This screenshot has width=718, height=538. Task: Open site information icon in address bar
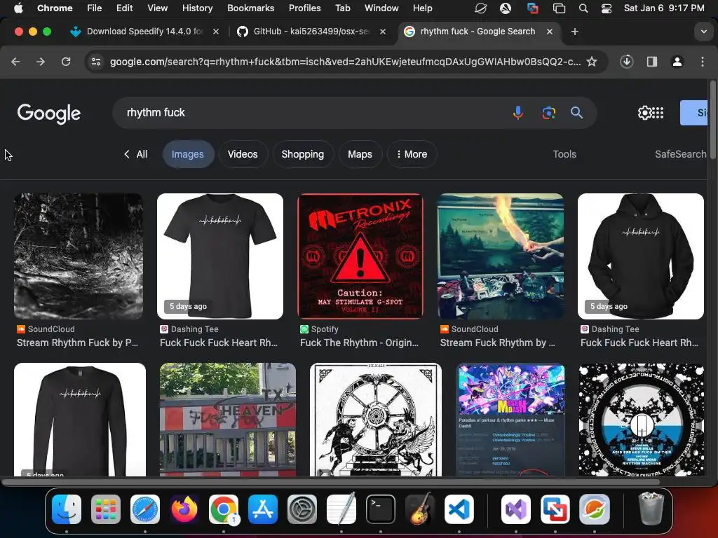[95, 62]
